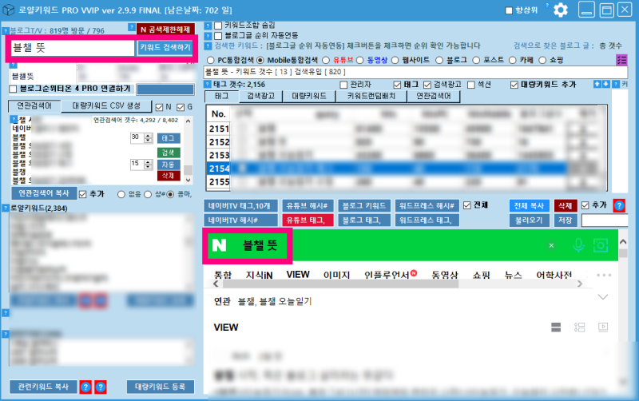
Task: Click down arrow of 연관검색어 list scrollbar
Action: (x=188, y=180)
